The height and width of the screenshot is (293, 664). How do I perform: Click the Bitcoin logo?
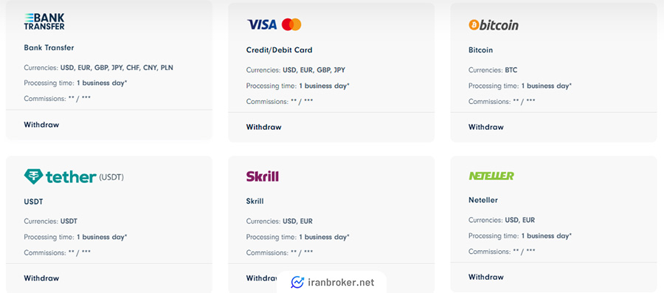[x=494, y=25]
